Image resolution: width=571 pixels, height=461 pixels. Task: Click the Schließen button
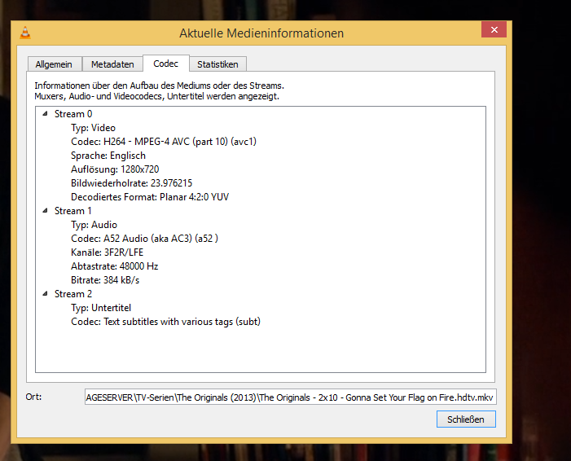466,419
